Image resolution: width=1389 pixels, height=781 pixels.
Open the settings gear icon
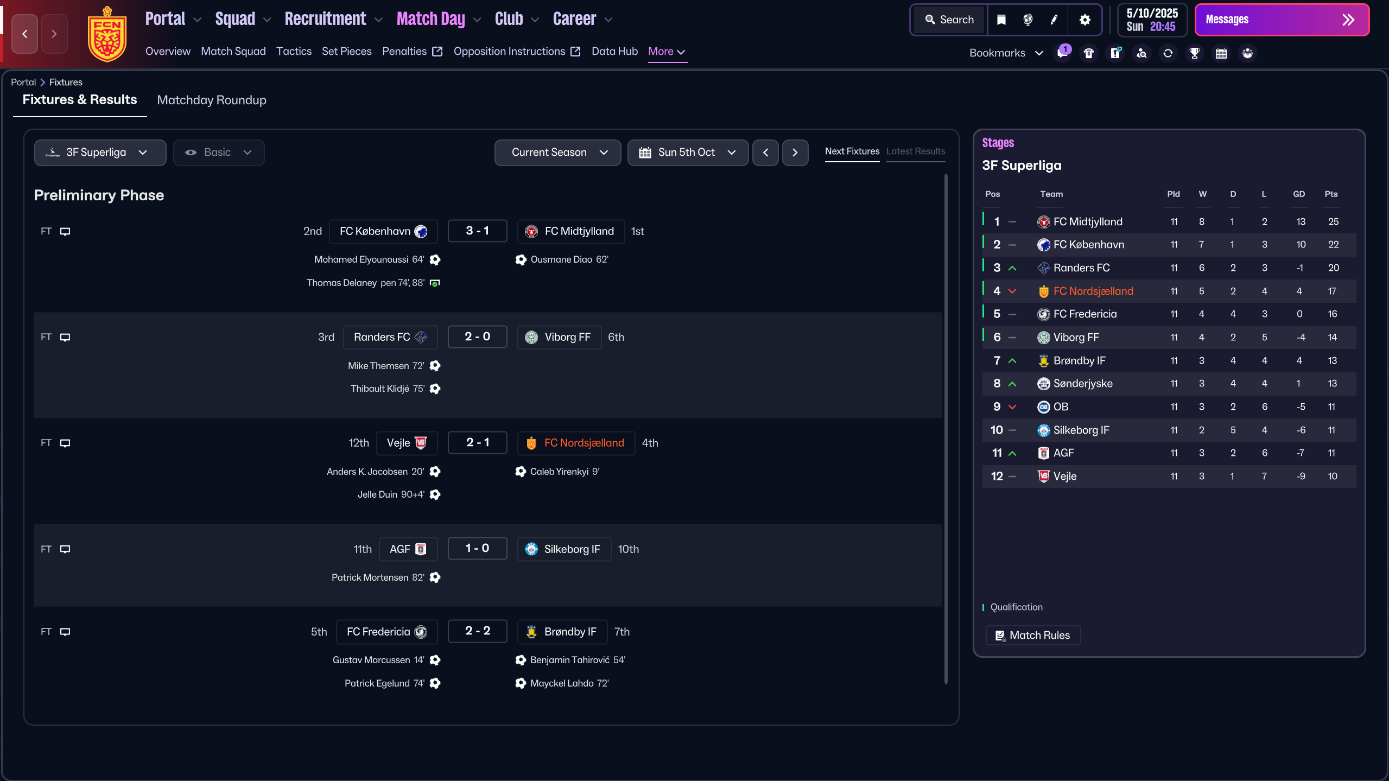click(x=1084, y=20)
